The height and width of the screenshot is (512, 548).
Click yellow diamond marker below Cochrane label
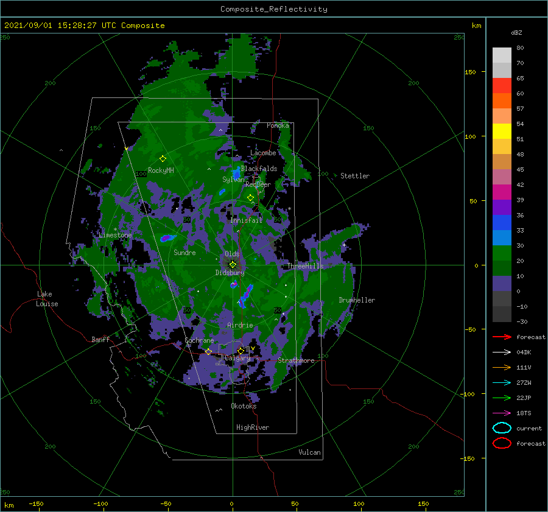208,352
